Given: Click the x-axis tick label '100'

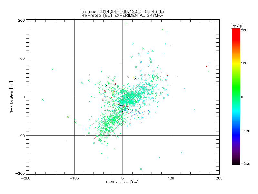Looking at the screenshot, I should (171, 178).
